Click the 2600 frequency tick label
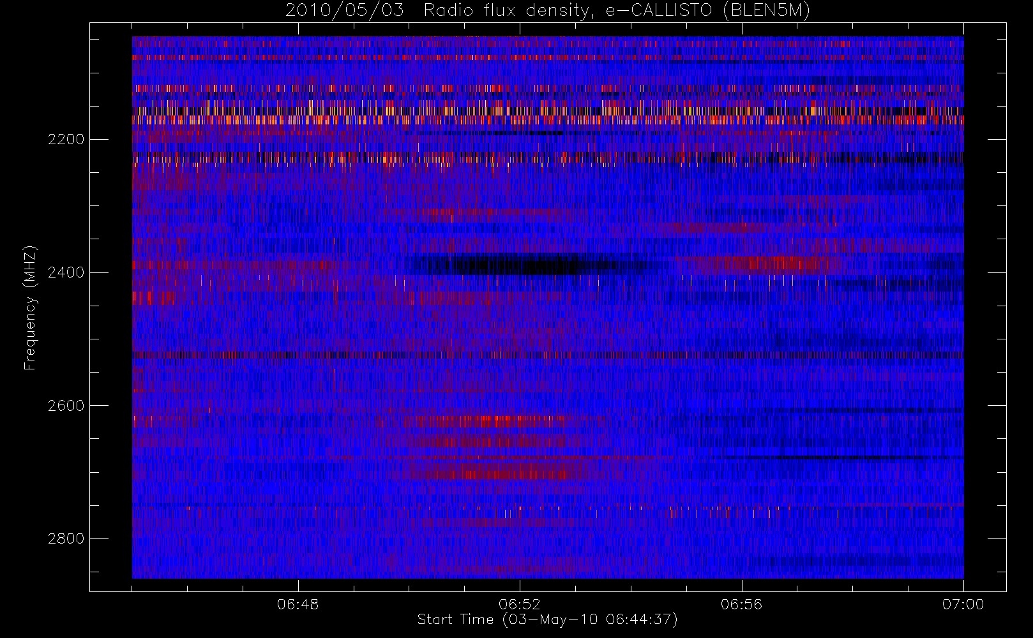 [66, 406]
